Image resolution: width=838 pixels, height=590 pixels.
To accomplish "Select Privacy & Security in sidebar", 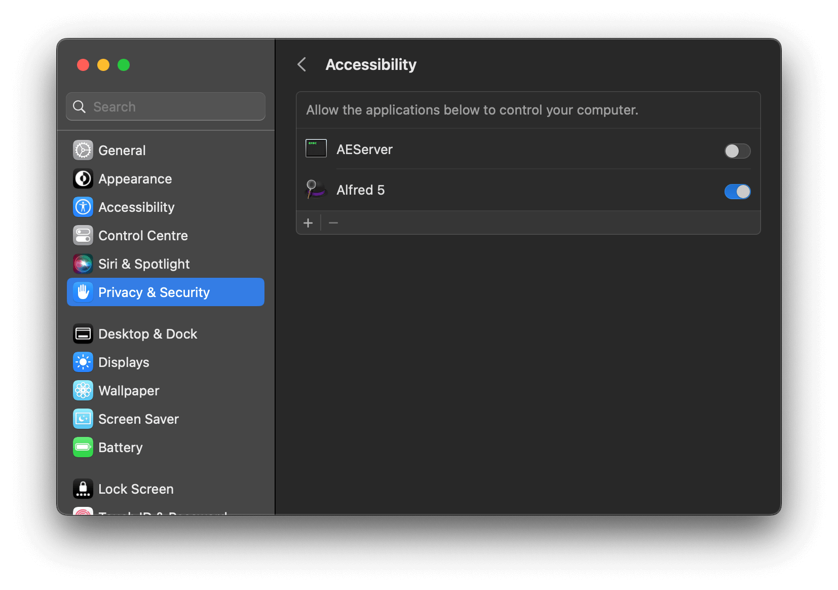I will (166, 292).
